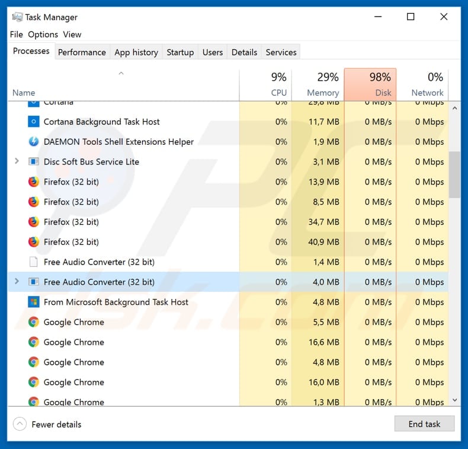Click the 8,5 MB memory value
468x449 pixels.
(x=326, y=202)
